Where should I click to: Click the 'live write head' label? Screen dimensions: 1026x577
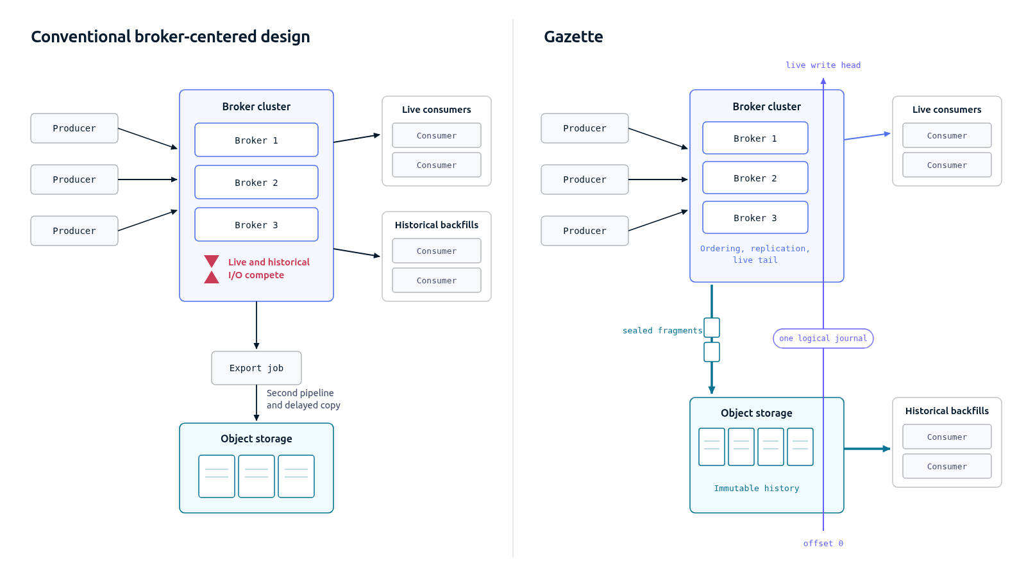[823, 65]
